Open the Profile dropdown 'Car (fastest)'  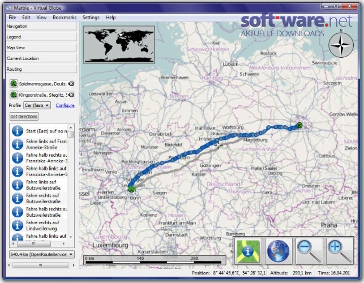[37, 105]
